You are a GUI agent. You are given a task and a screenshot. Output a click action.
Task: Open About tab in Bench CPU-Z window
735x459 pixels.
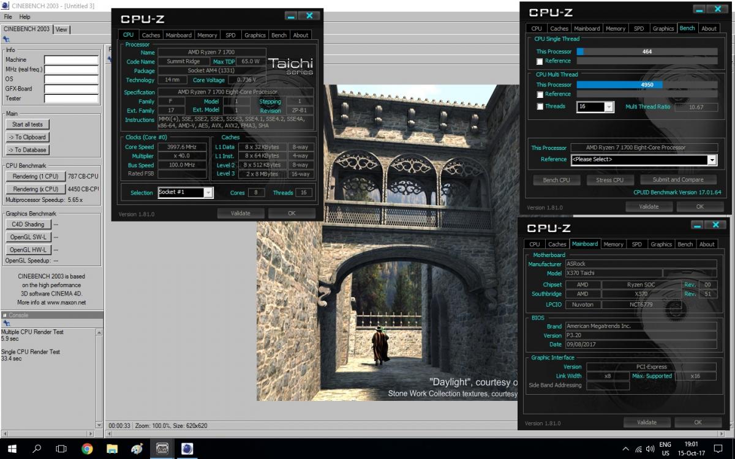(709, 28)
